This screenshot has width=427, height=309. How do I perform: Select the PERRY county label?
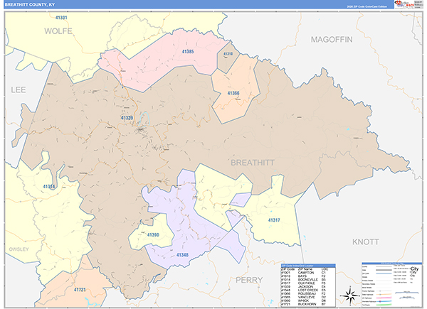(249, 280)
